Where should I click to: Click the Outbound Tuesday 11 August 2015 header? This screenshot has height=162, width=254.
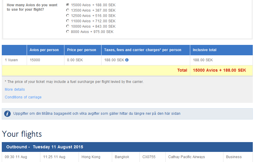click(45, 147)
